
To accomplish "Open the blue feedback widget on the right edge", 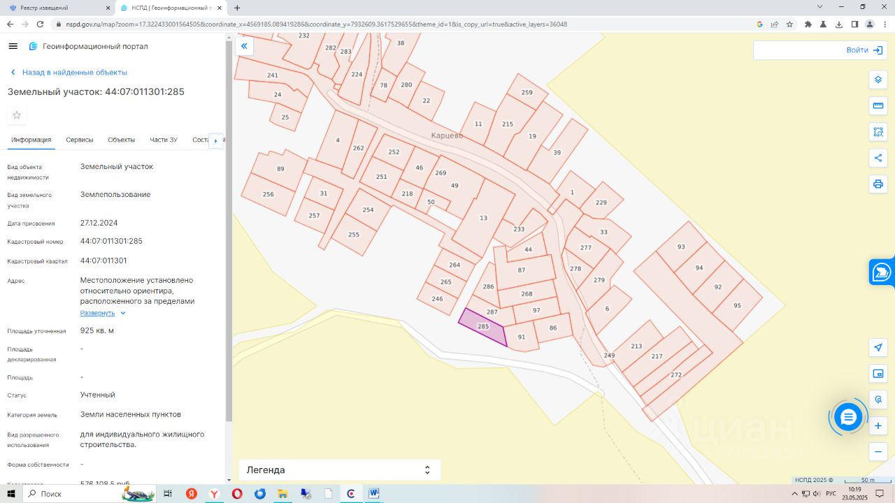I will 882,272.
